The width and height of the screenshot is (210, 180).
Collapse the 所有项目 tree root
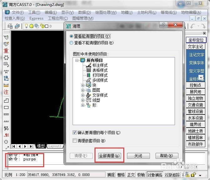(x=77, y=61)
